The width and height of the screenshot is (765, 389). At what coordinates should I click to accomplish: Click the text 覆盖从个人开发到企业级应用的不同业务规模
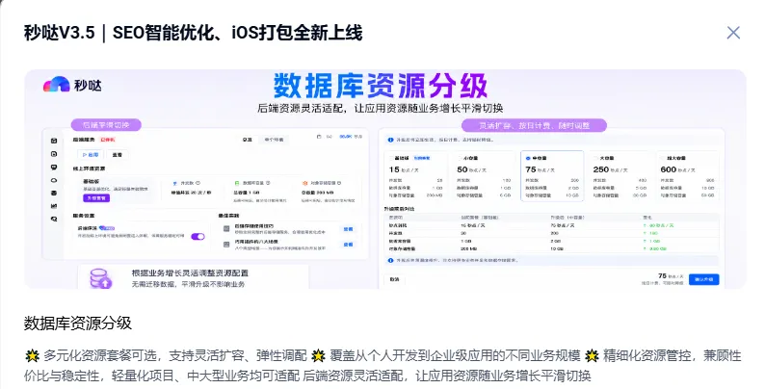click(455, 356)
